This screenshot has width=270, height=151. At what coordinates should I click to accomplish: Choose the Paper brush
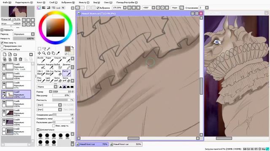pos(49,60)
